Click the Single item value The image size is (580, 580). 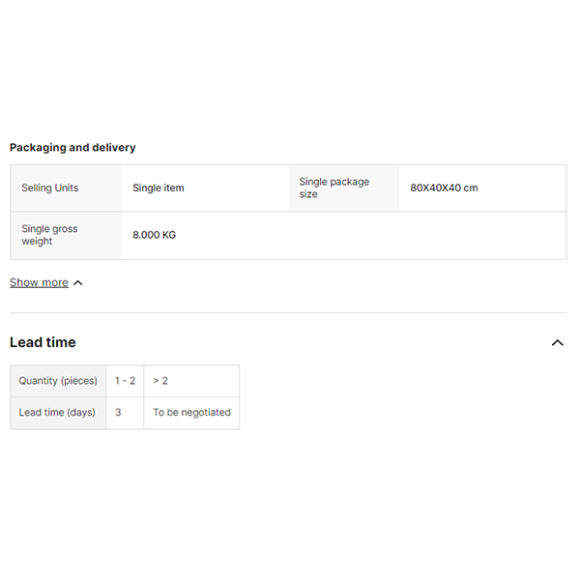coord(159,188)
